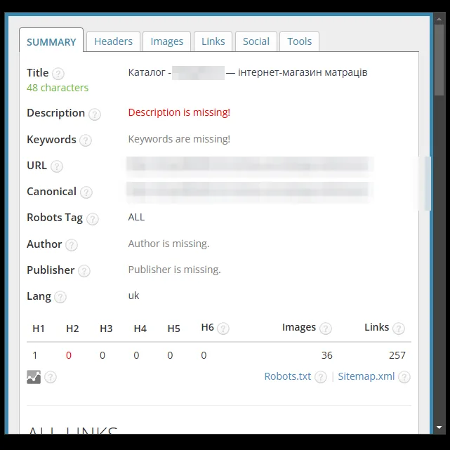Click the help icon beside Description
450x450 pixels.
point(94,114)
